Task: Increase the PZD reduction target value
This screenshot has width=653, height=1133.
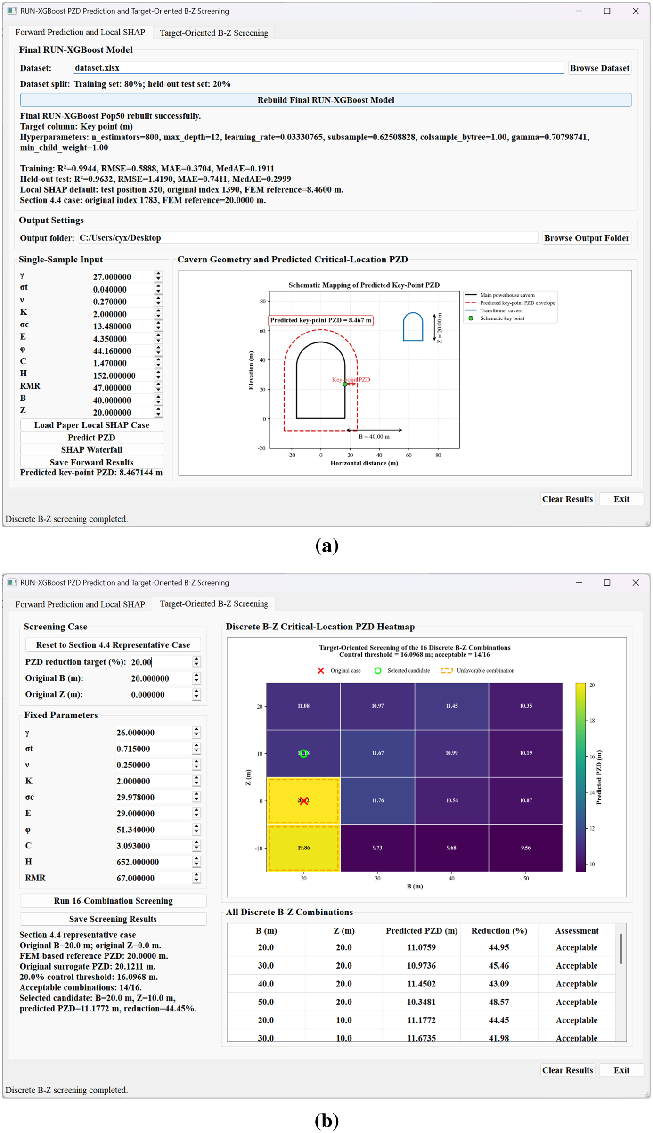Action: coord(196,659)
